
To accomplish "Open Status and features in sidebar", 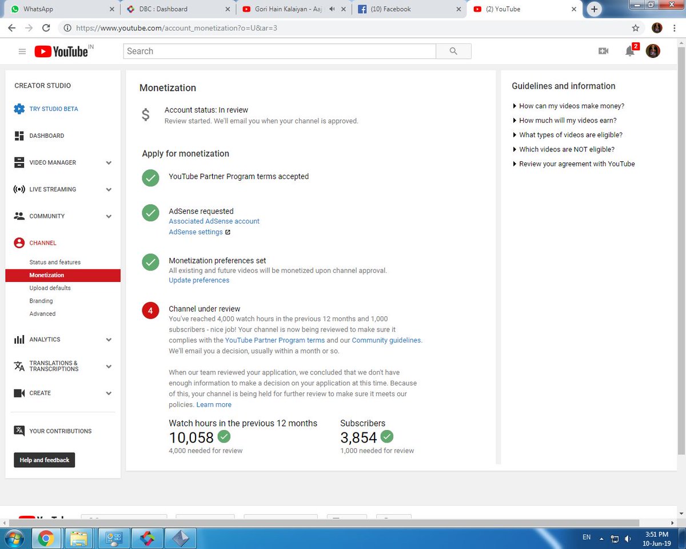I will (x=55, y=262).
